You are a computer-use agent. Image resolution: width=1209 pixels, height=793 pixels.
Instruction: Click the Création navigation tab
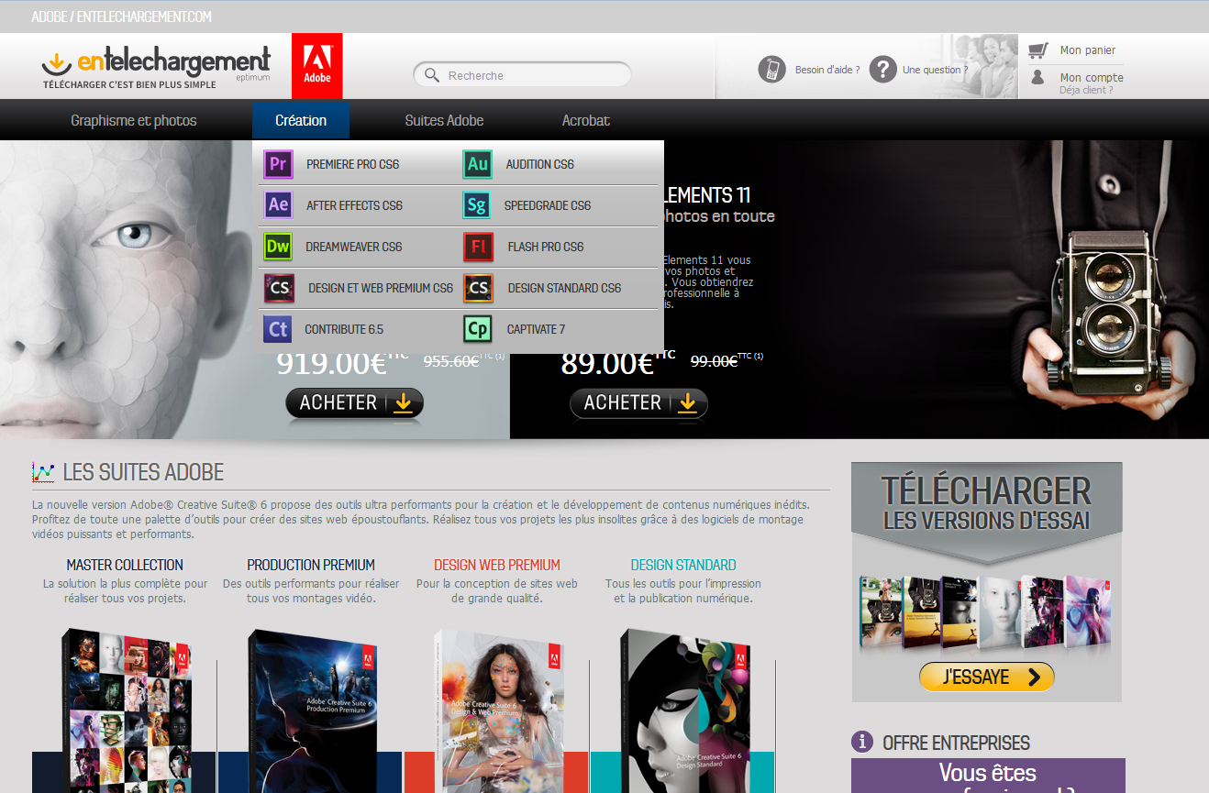[x=301, y=120]
